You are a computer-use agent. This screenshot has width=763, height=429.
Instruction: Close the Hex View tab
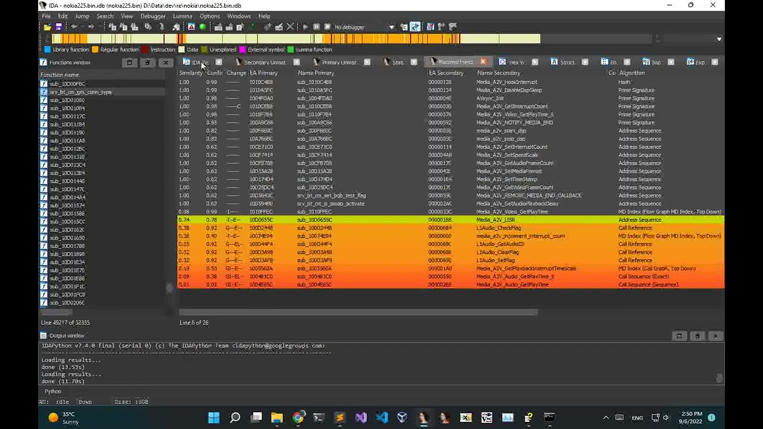(535, 62)
